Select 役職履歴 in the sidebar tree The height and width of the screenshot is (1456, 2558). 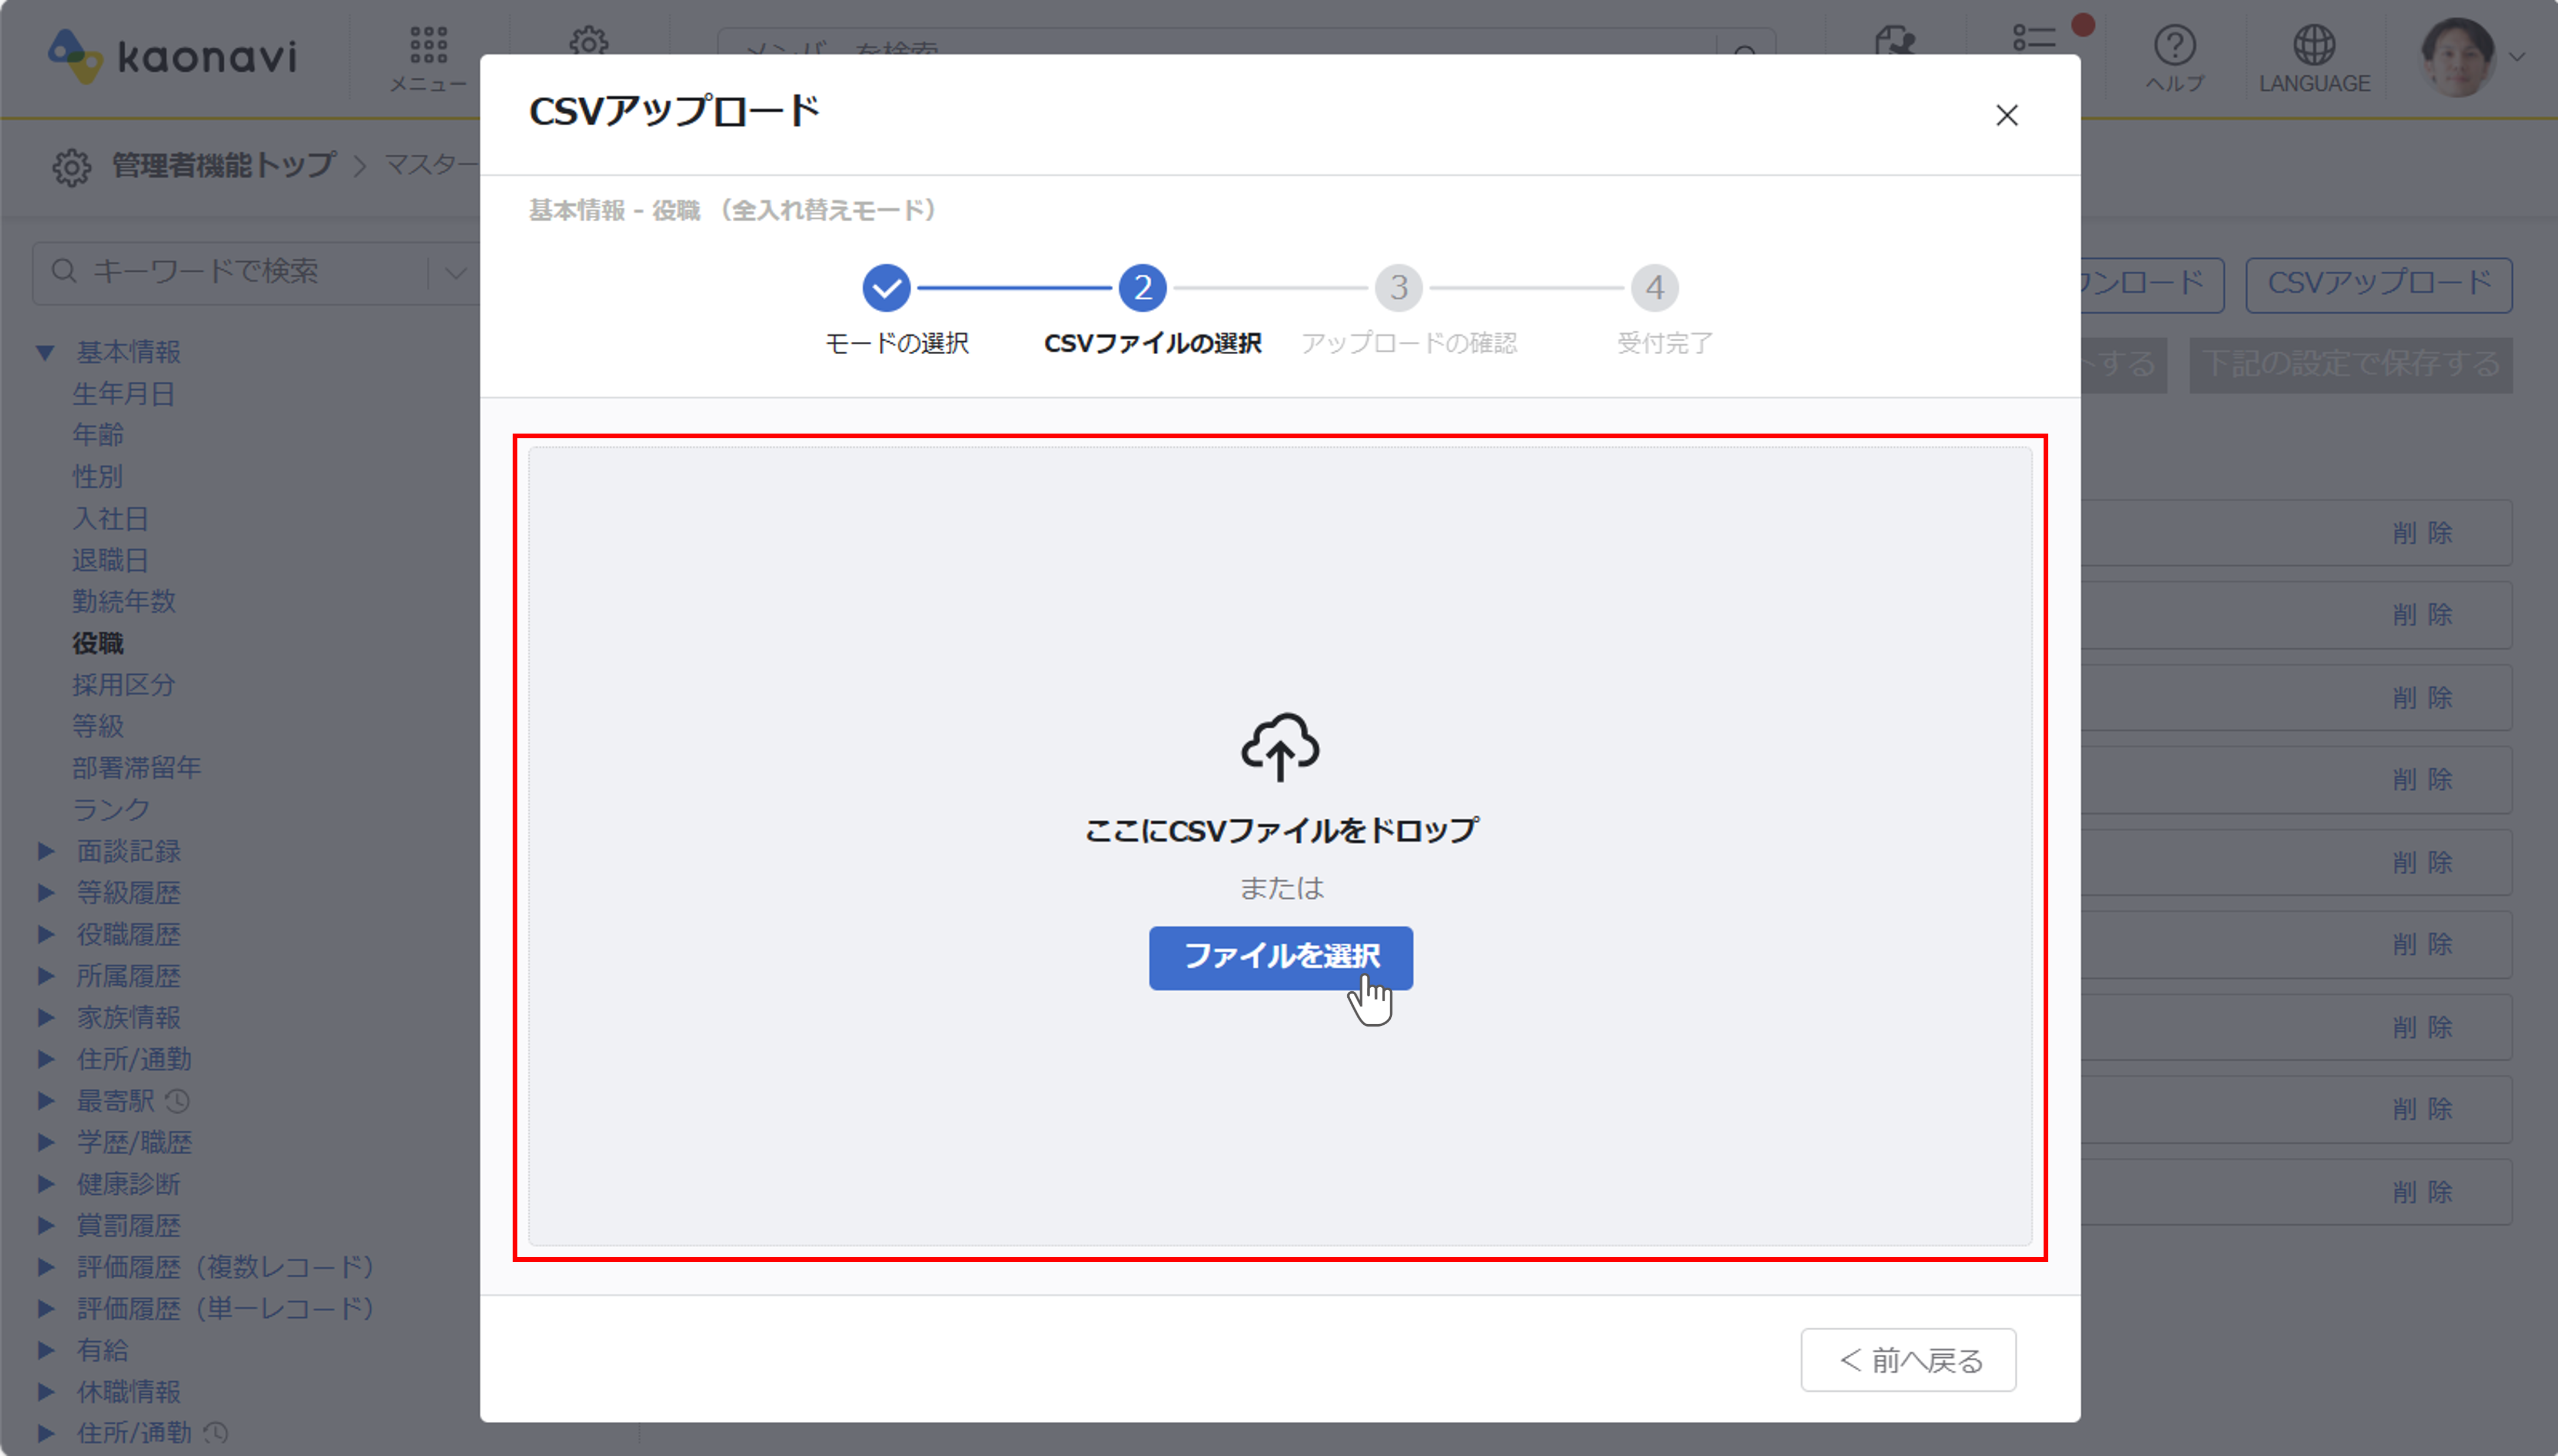[128, 934]
